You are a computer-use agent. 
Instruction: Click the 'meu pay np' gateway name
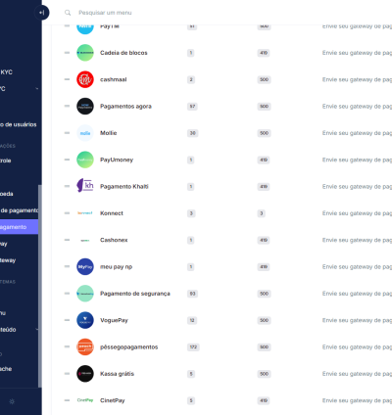pos(116,267)
